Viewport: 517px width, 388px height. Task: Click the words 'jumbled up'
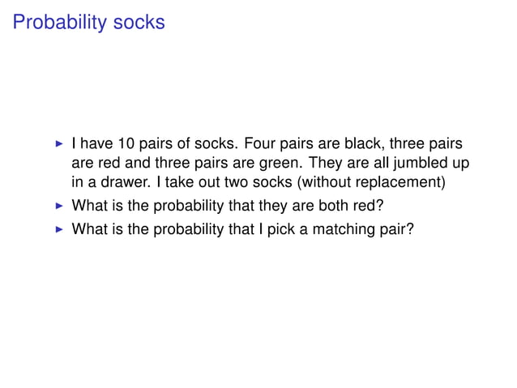(x=435, y=163)
